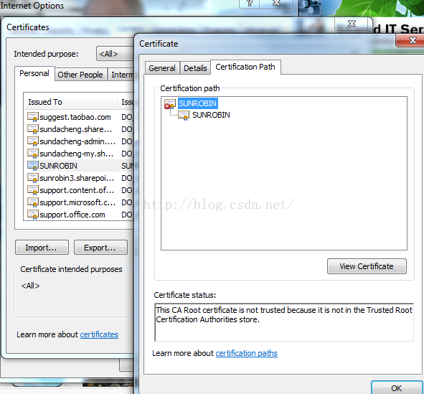Click untrusted root certificate icon with red X

click(170, 104)
